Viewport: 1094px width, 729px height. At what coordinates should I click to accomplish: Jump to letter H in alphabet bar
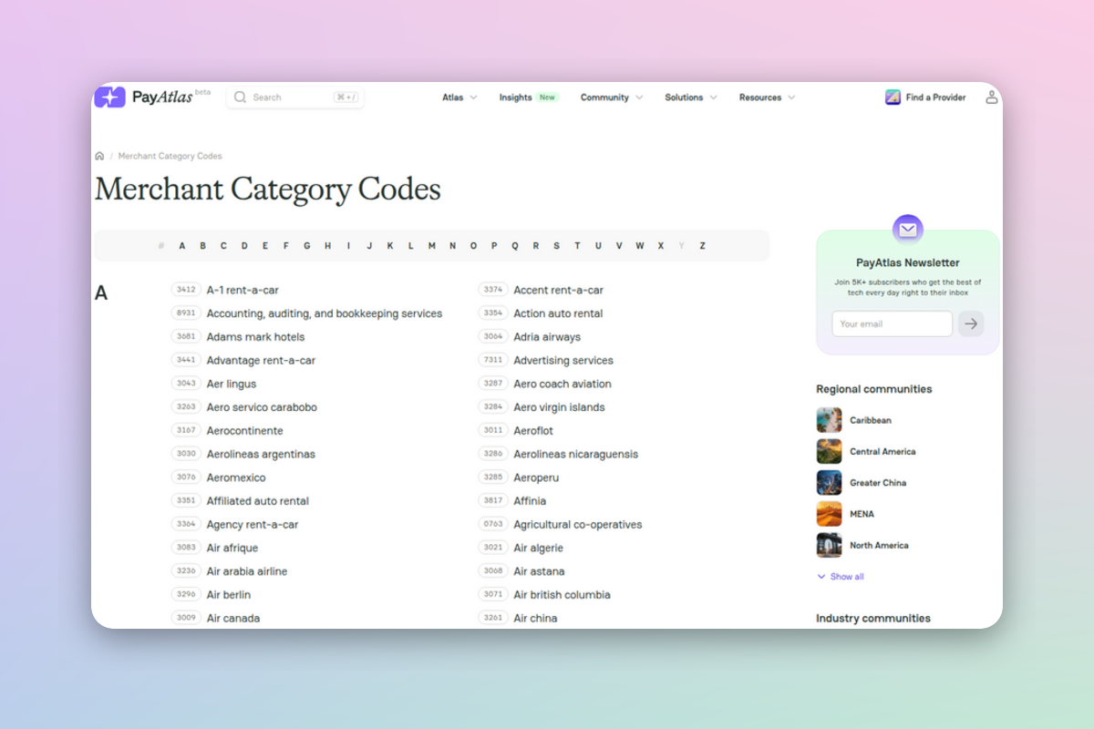click(327, 246)
